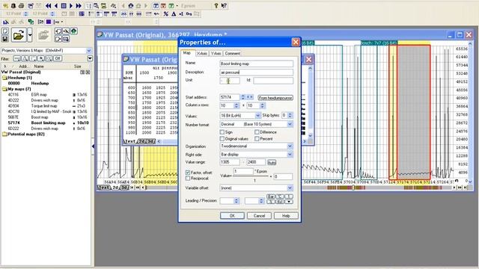Image resolution: width=479 pixels, height=269 pixels.
Task: Click the delta triangle difference icon
Action: coord(174,13)
